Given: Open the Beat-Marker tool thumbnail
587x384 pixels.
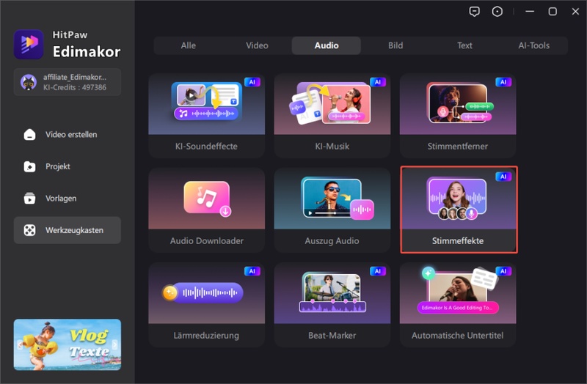Looking at the screenshot, I should pyautogui.click(x=332, y=293).
